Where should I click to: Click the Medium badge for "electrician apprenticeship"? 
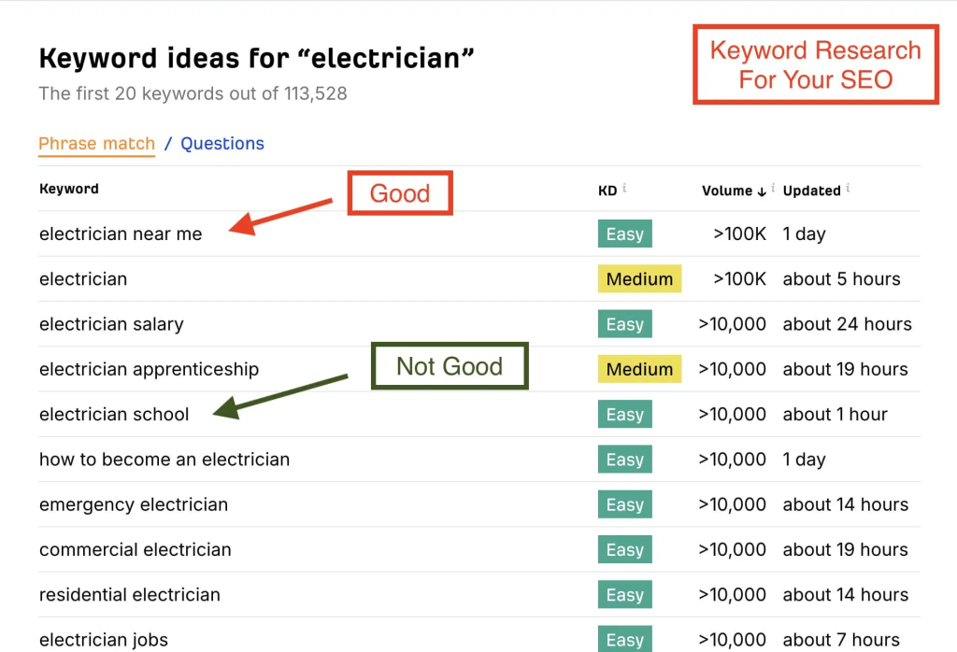tap(639, 369)
